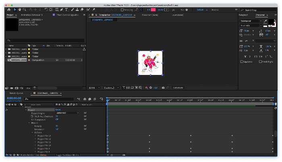
Task: Select the Puppet Pin tool
Action: pyautogui.click(x=94, y=10)
